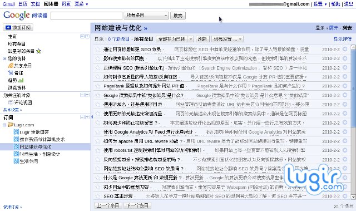Star the 减少网站中的重复内容 entry
This screenshot has height=211, width=356.
(x=98, y=187)
